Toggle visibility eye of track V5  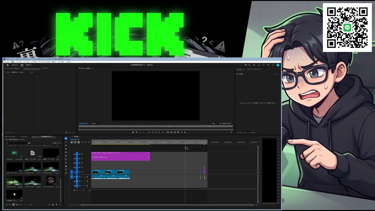82,154
